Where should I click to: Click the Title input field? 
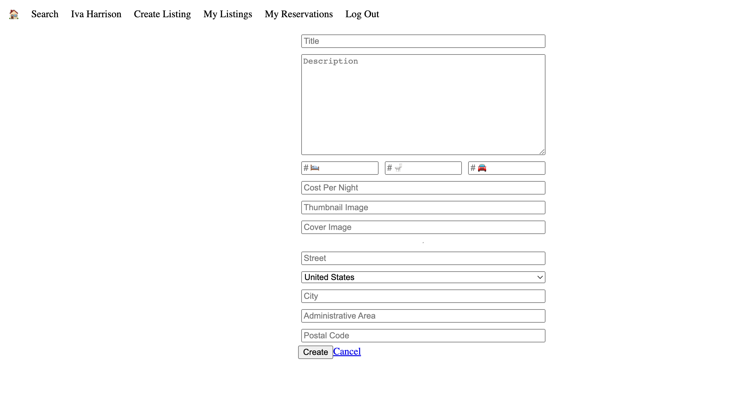pyautogui.click(x=423, y=41)
